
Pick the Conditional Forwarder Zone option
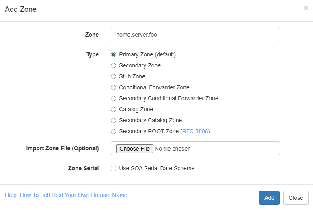[x=114, y=87]
